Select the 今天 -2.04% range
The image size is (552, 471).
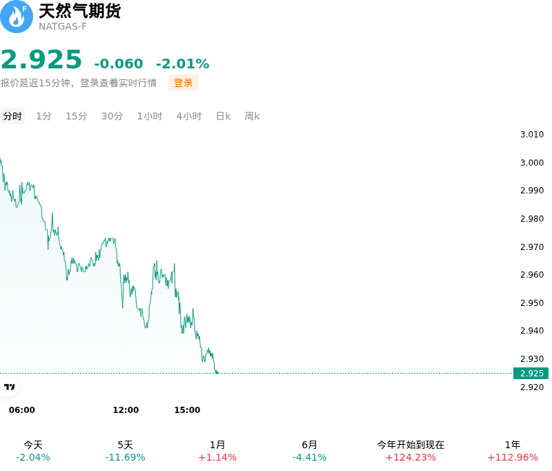(33, 451)
